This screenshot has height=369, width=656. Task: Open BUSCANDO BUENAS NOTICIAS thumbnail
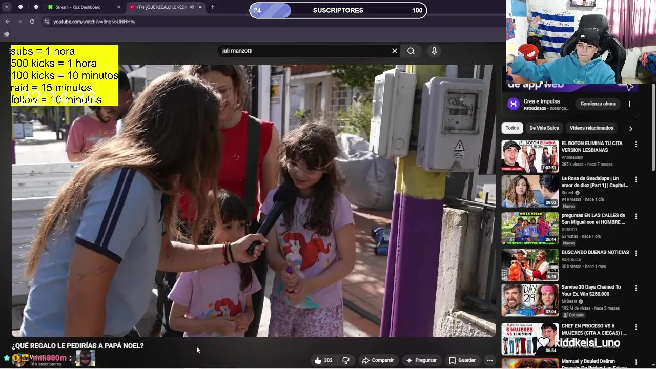pos(530,265)
